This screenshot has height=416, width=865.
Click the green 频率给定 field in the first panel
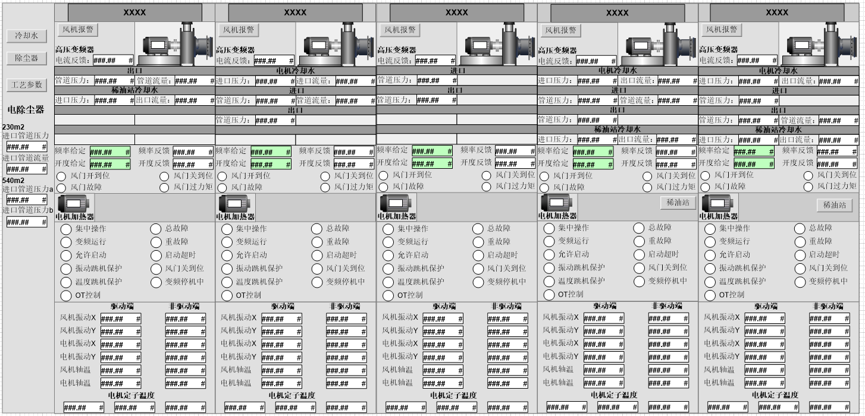110,152
